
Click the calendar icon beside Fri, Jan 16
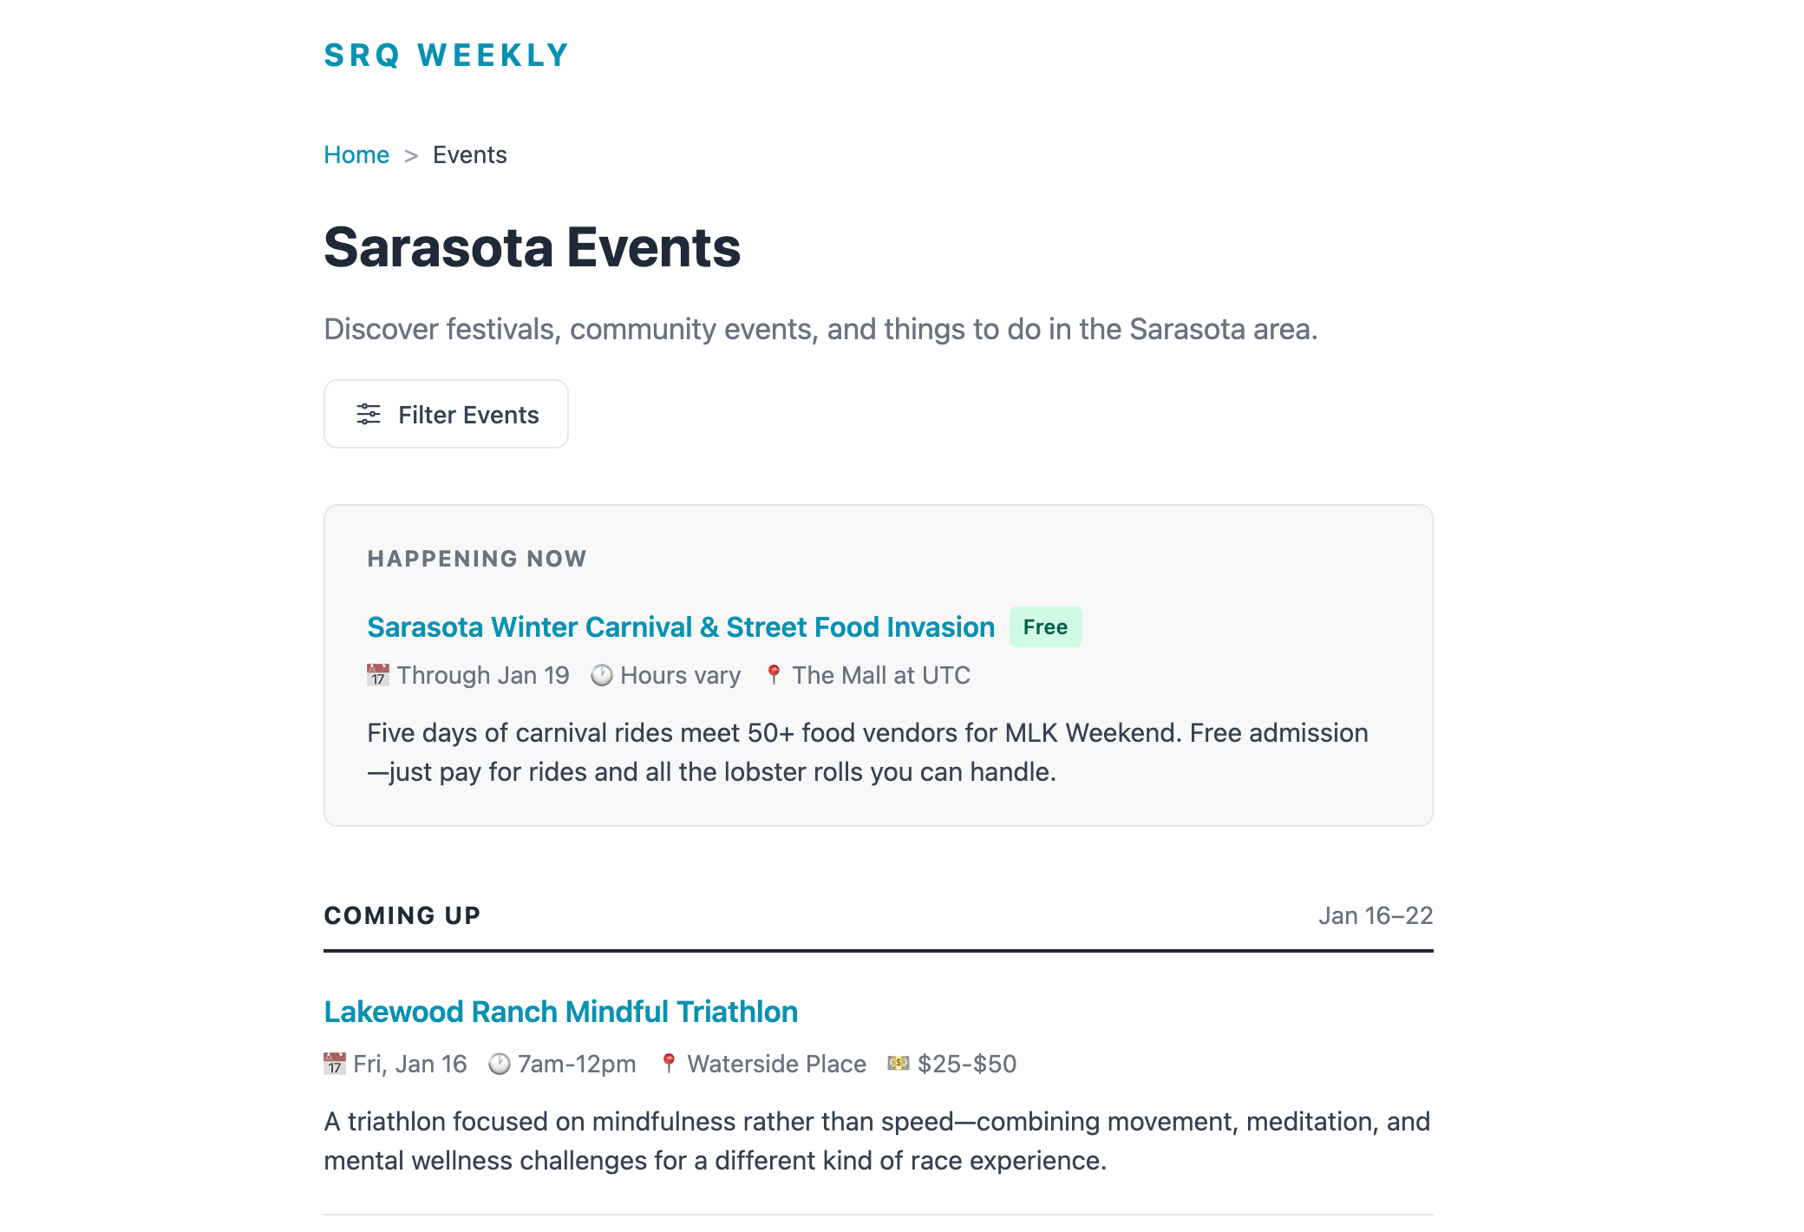334,1064
